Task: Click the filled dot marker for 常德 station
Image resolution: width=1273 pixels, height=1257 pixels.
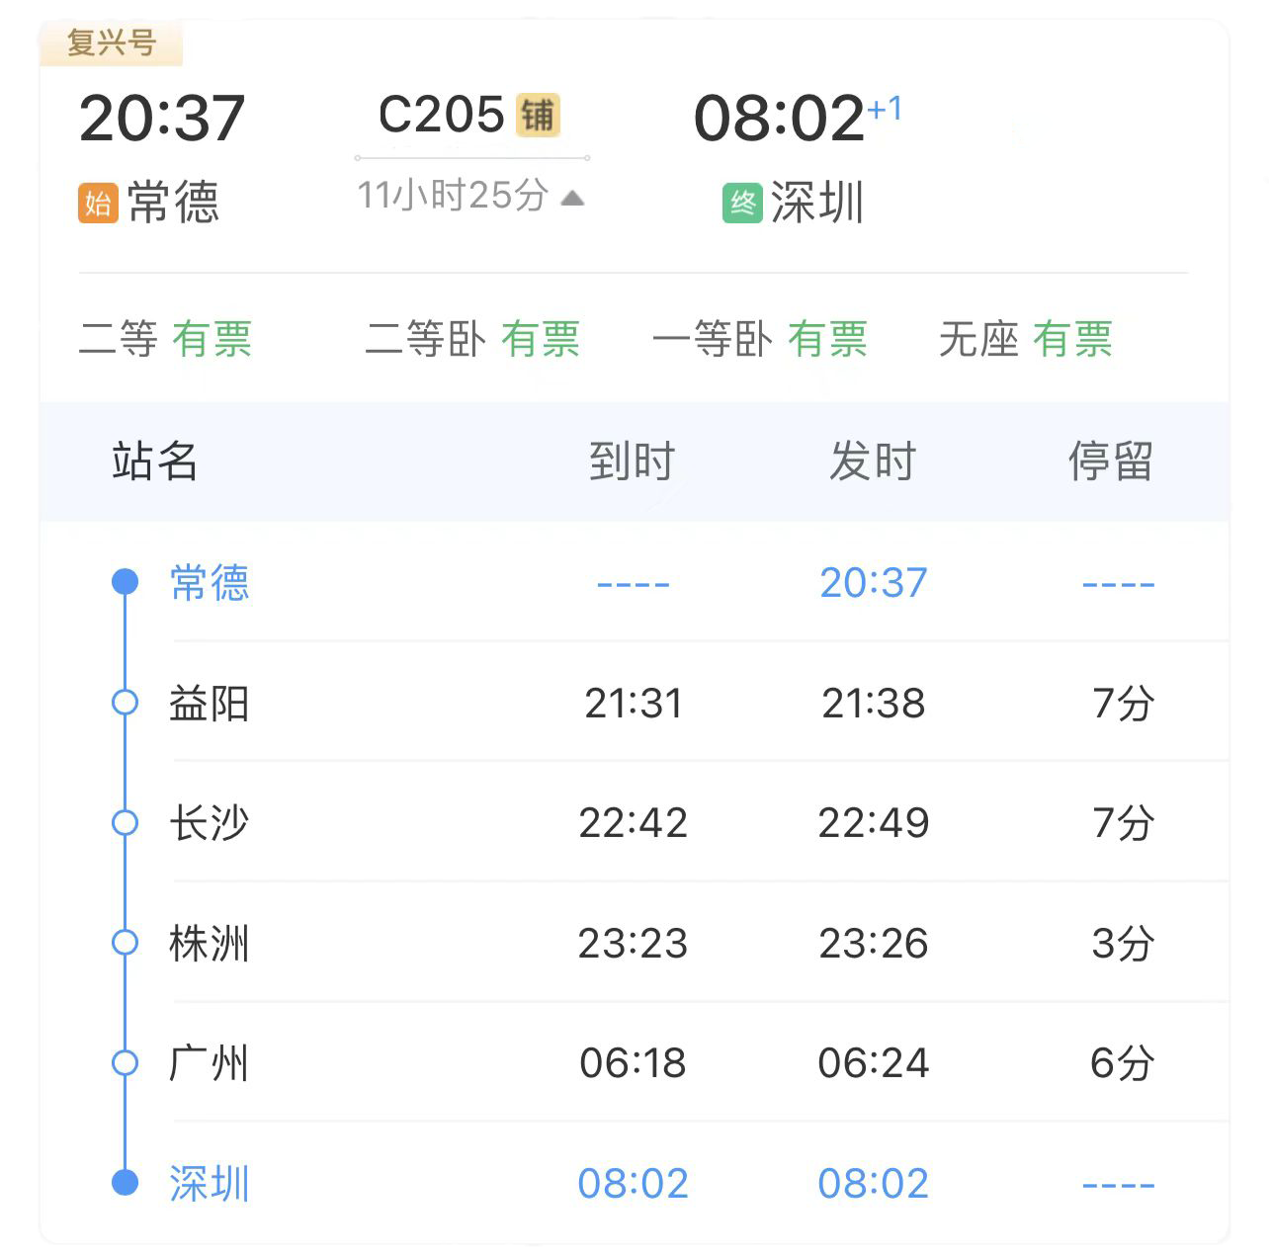Action: click(126, 582)
